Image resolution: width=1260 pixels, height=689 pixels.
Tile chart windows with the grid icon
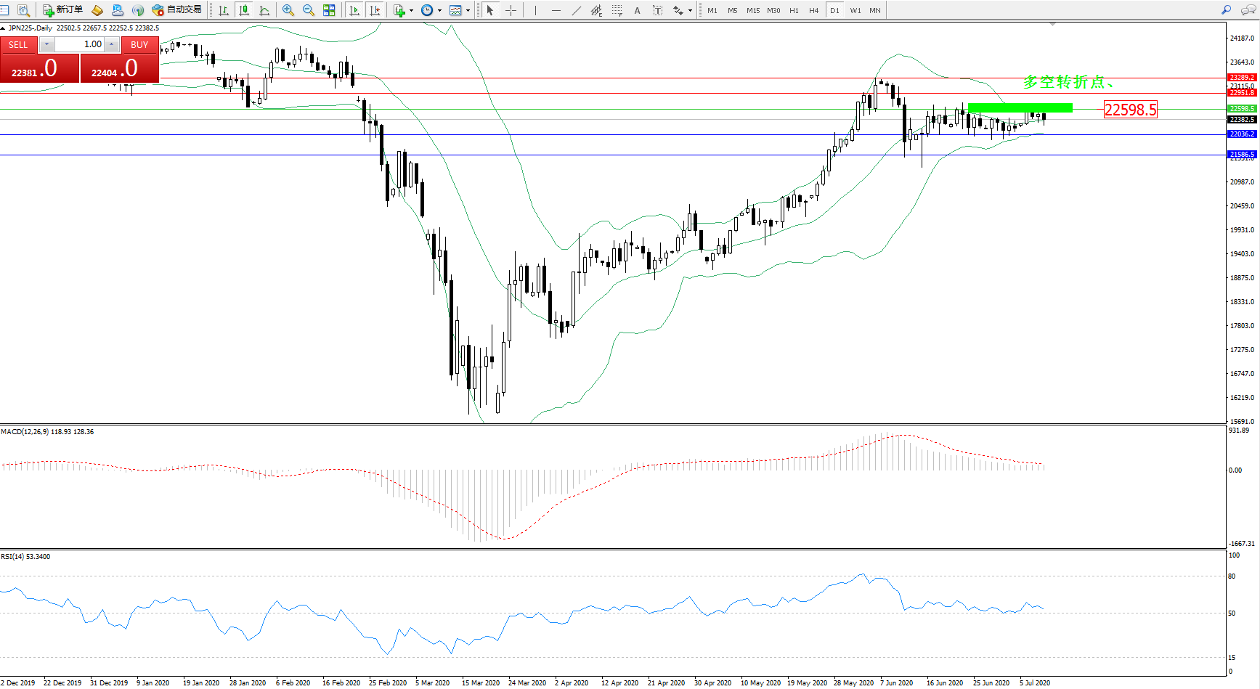coord(329,10)
